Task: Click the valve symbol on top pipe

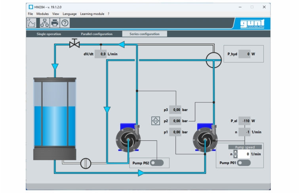Action: pos(74,44)
